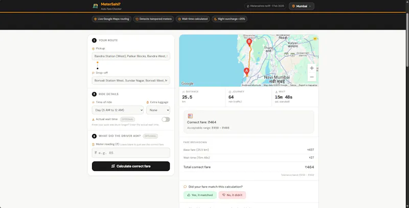
Task: Click the Live Google Maps routing chip
Action: click(x=111, y=19)
